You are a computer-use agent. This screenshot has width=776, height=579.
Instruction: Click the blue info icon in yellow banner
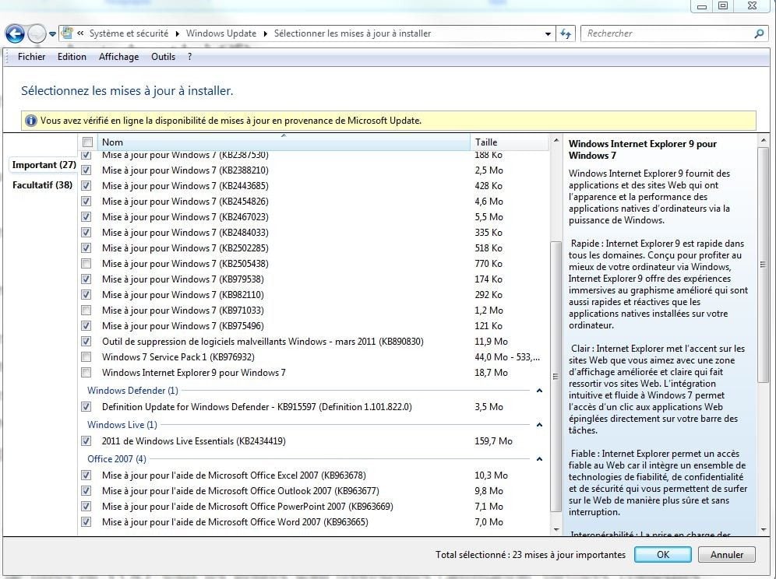pyautogui.click(x=31, y=121)
